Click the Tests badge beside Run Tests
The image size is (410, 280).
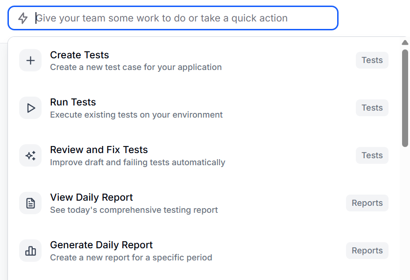(372, 108)
